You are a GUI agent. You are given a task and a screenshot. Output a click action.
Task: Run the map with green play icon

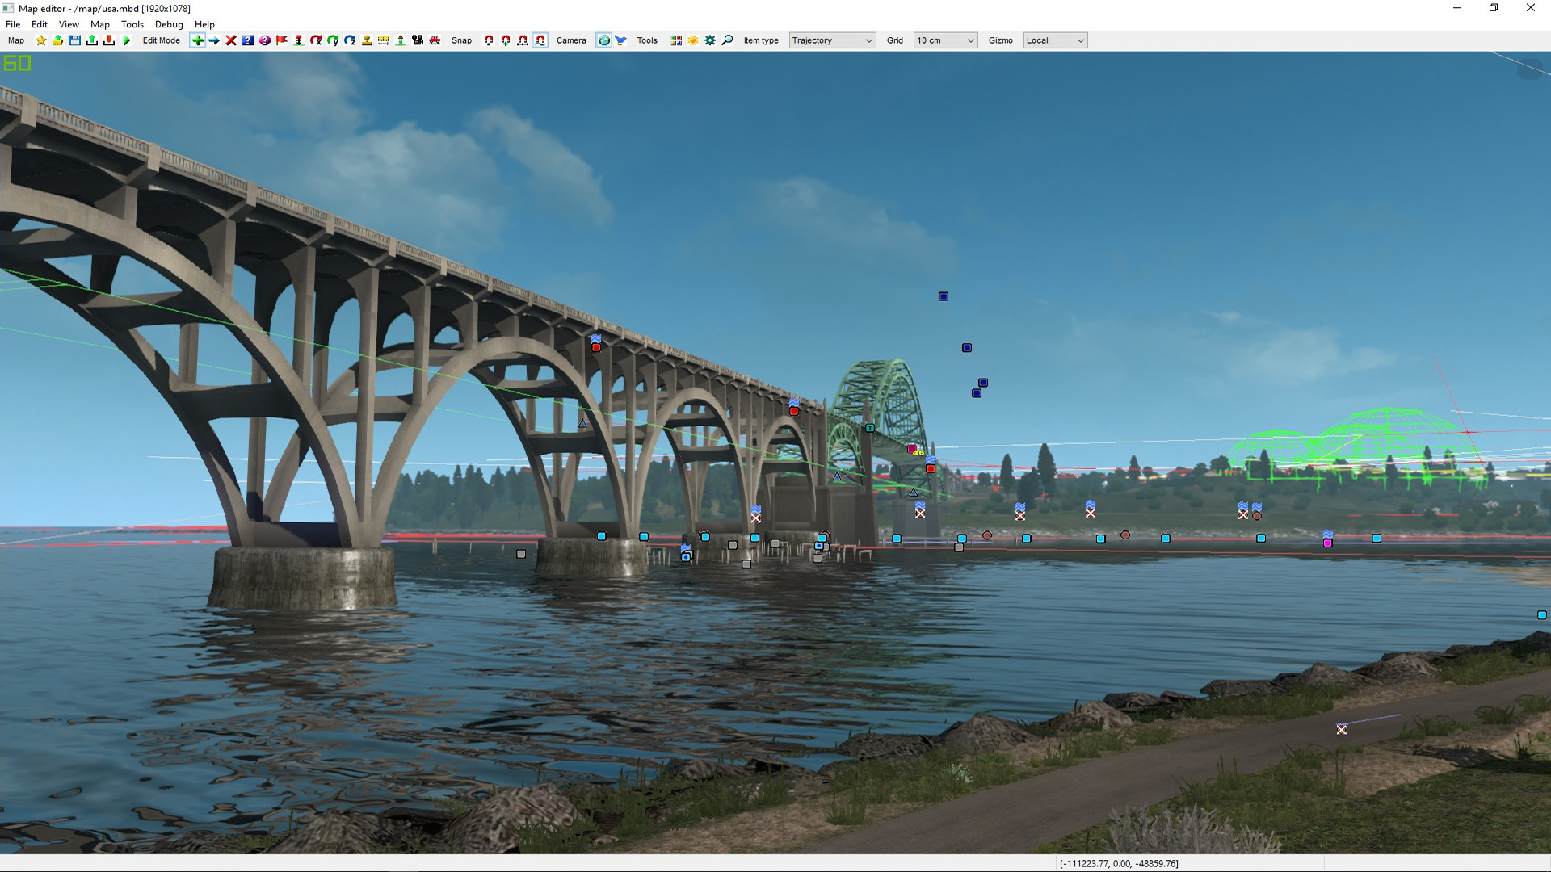click(127, 40)
